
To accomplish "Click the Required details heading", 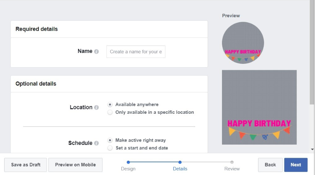I will (36, 29).
